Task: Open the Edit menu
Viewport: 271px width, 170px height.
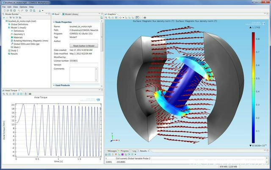Action: pyautogui.click(x=9, y=7)
